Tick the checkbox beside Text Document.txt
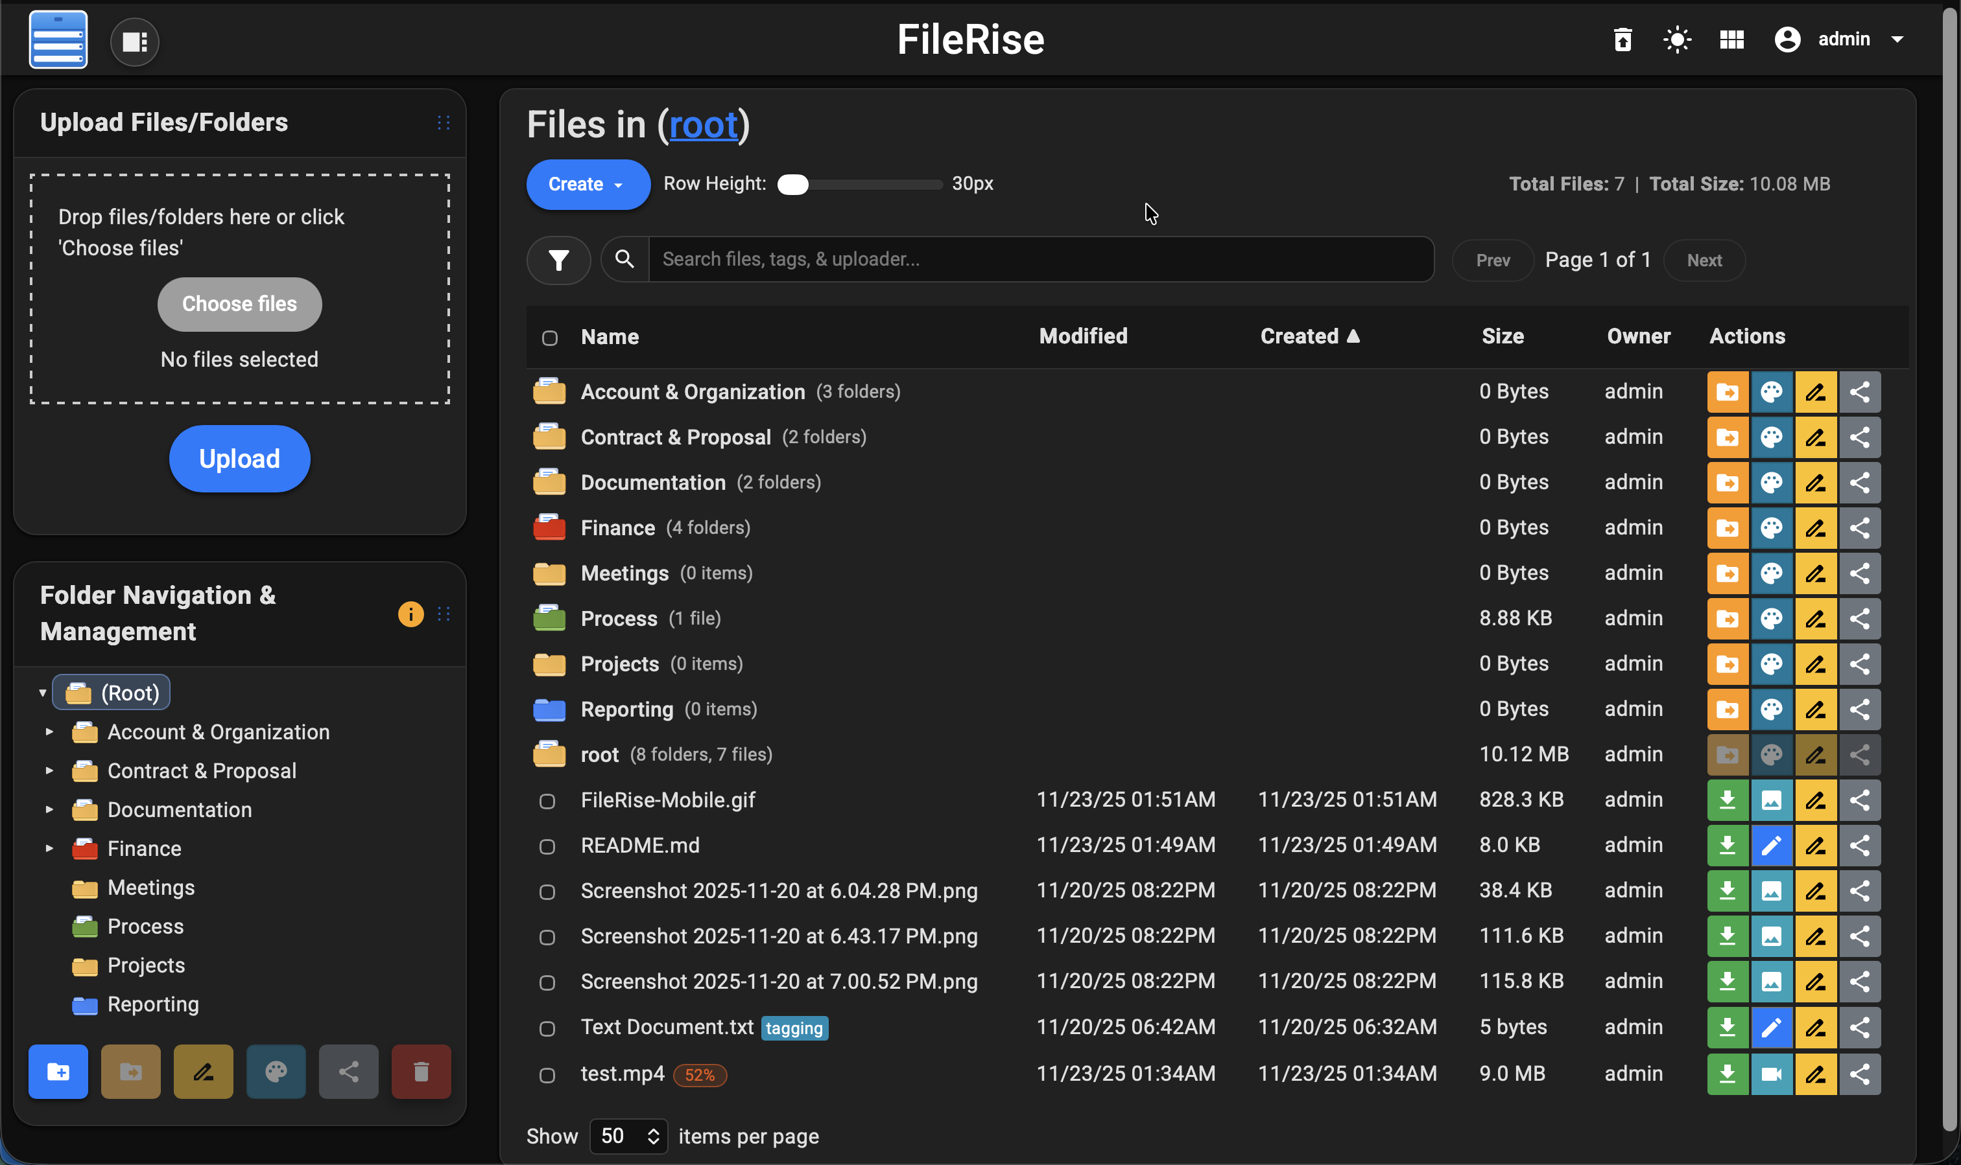 tap(547, 1028)
